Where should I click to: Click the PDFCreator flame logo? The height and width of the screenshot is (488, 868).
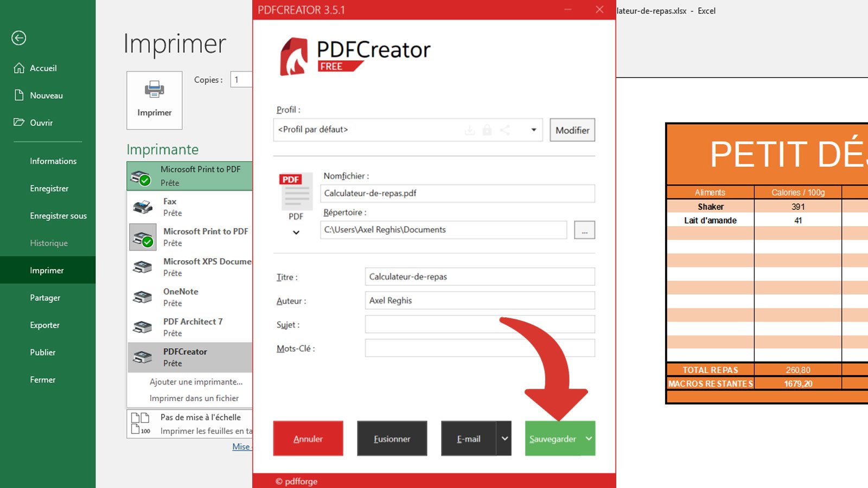pos(293,56)
